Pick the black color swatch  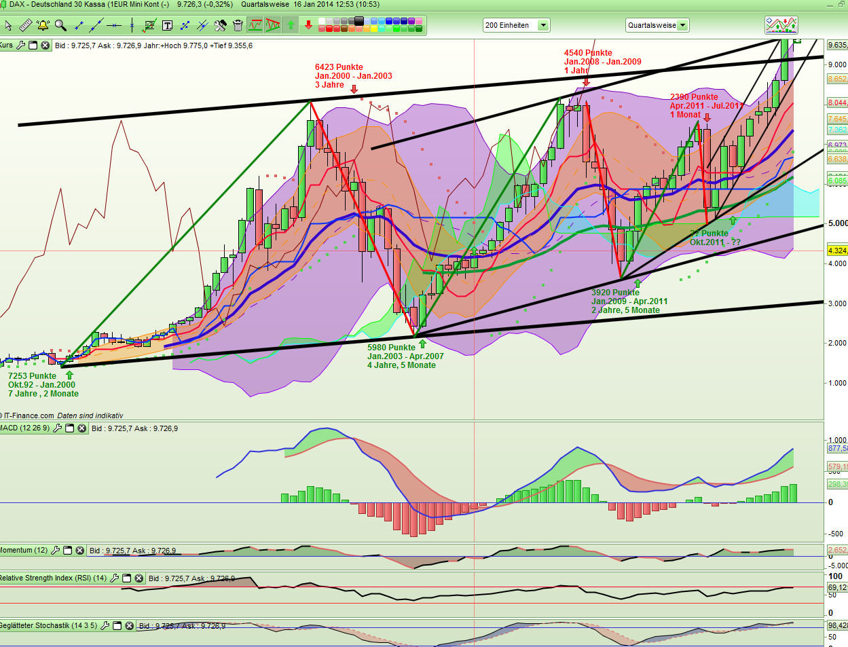click(359, 21)
